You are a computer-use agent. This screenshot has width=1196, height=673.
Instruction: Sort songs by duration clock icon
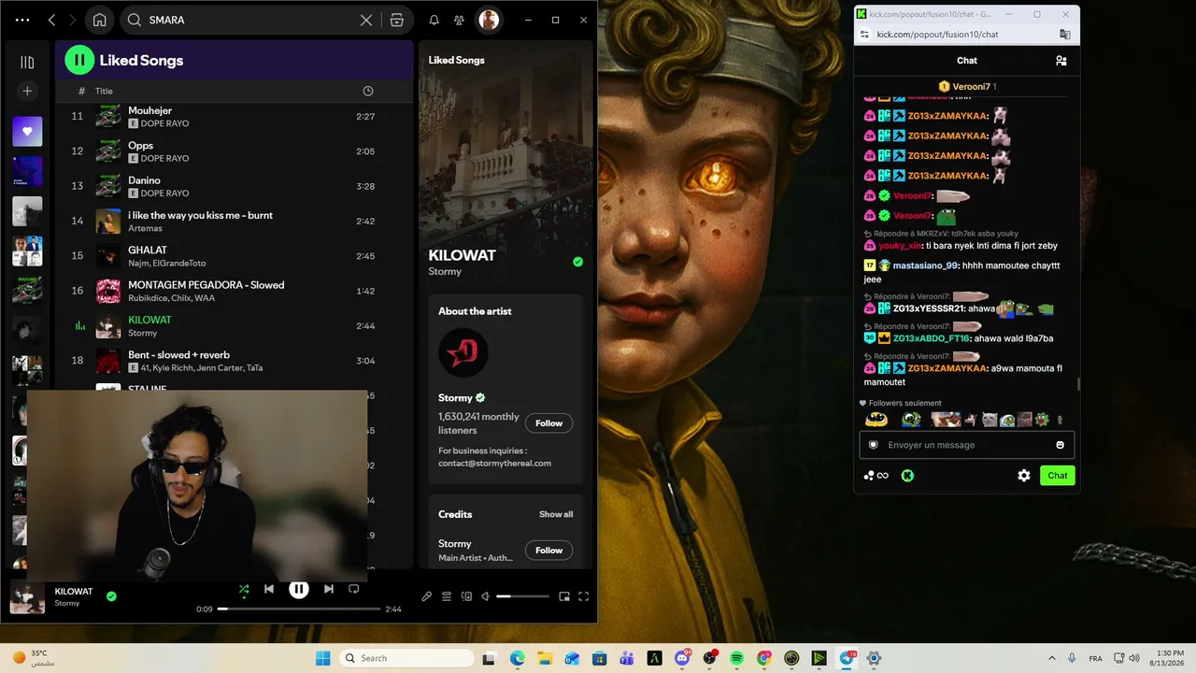point(367,91)
